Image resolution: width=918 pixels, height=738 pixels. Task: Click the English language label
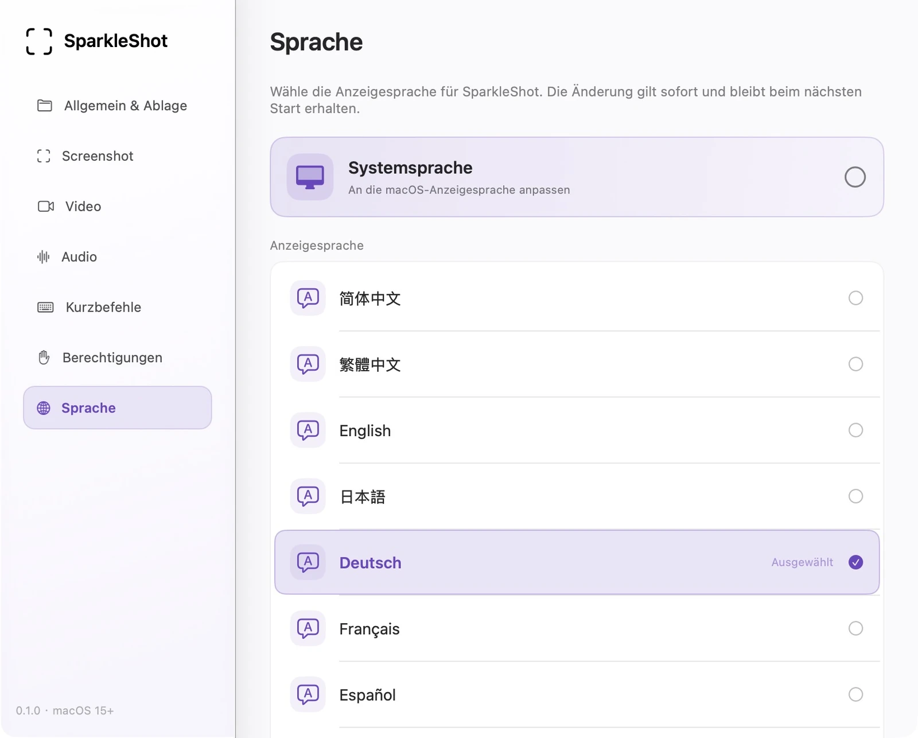click(x=365, y=430)
